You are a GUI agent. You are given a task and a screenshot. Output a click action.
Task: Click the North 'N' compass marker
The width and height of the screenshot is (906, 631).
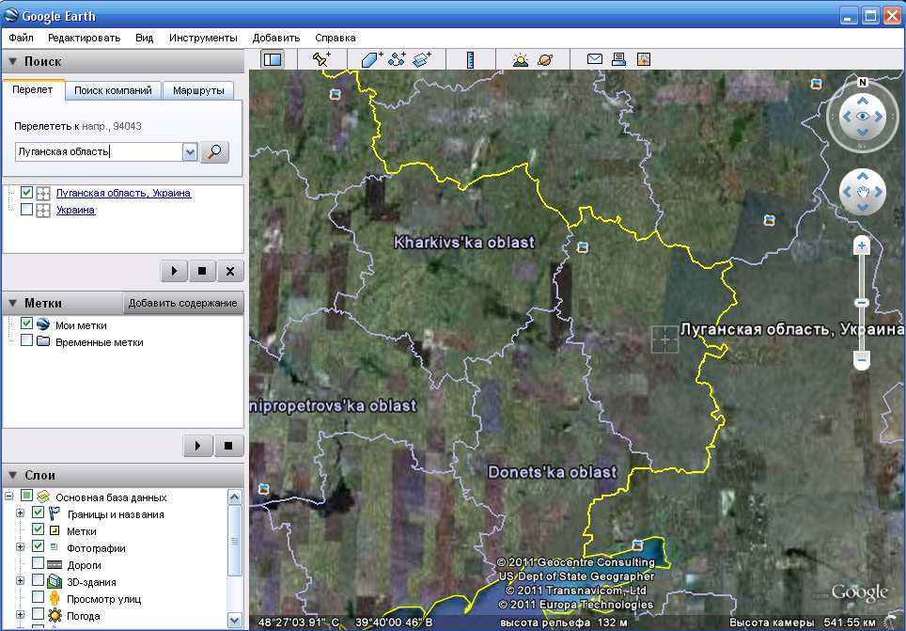(863, 82)
